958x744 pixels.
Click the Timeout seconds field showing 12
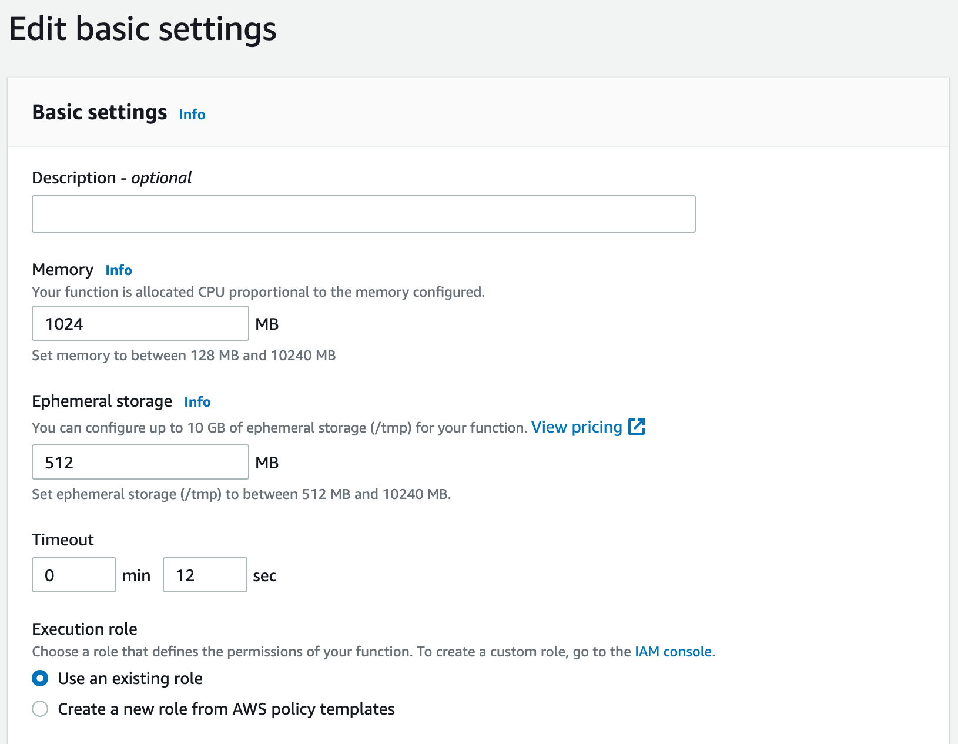tap(205, 575)
